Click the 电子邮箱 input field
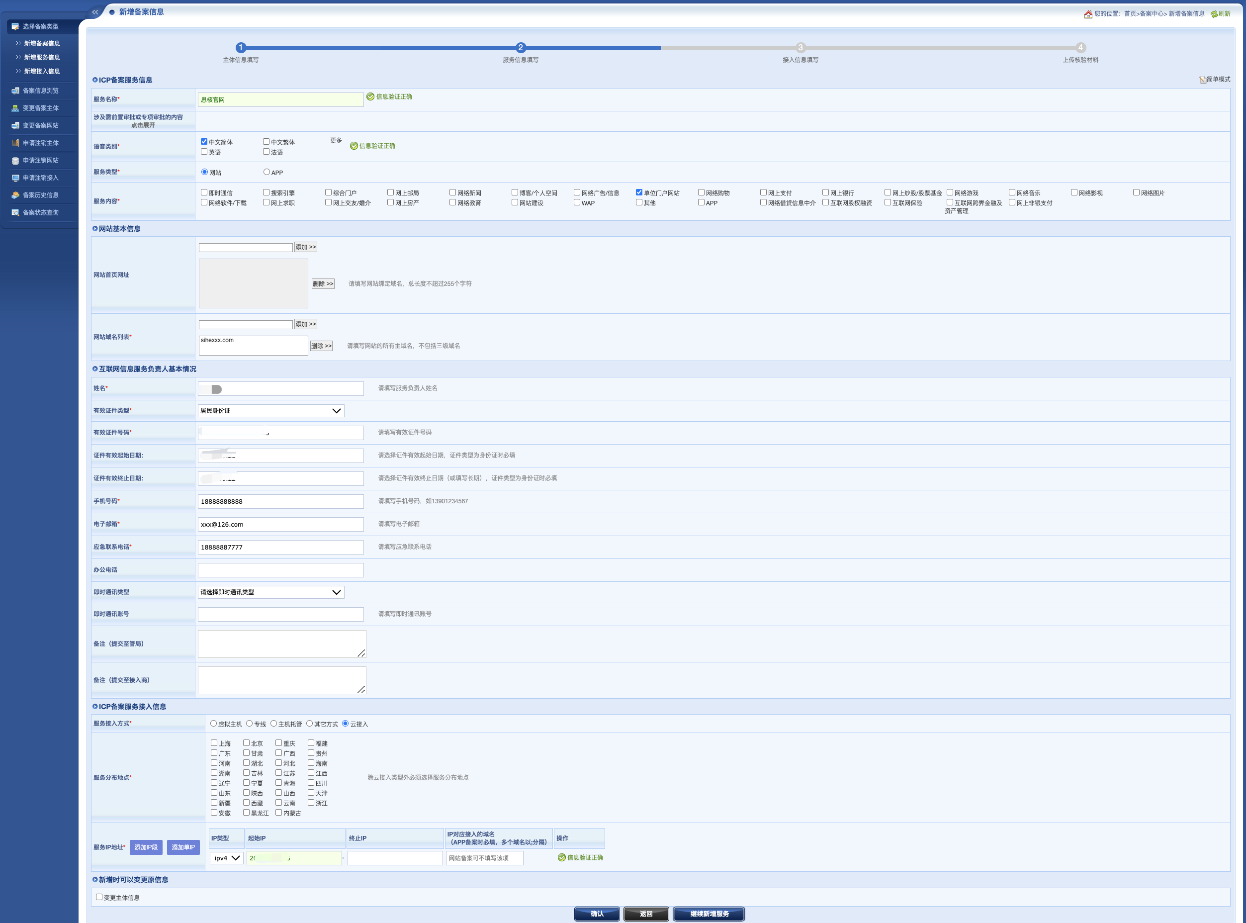 tap(281, 525)
